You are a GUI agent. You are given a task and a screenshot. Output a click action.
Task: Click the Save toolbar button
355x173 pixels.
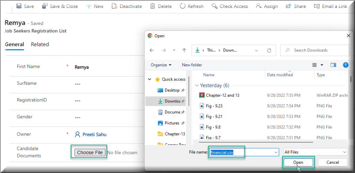coord(25,6)
